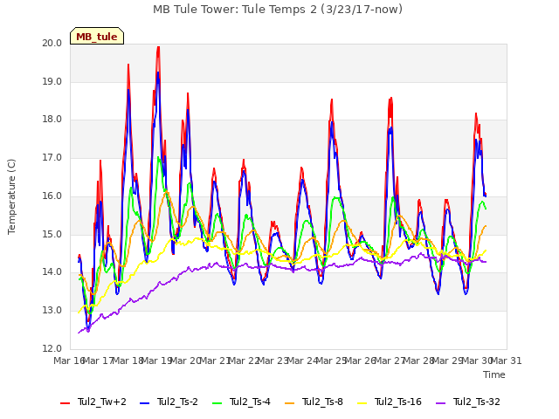559x419 pixels.
Task: Click the Mar 31 x-axis date label
Action: (x=507, y=361)
